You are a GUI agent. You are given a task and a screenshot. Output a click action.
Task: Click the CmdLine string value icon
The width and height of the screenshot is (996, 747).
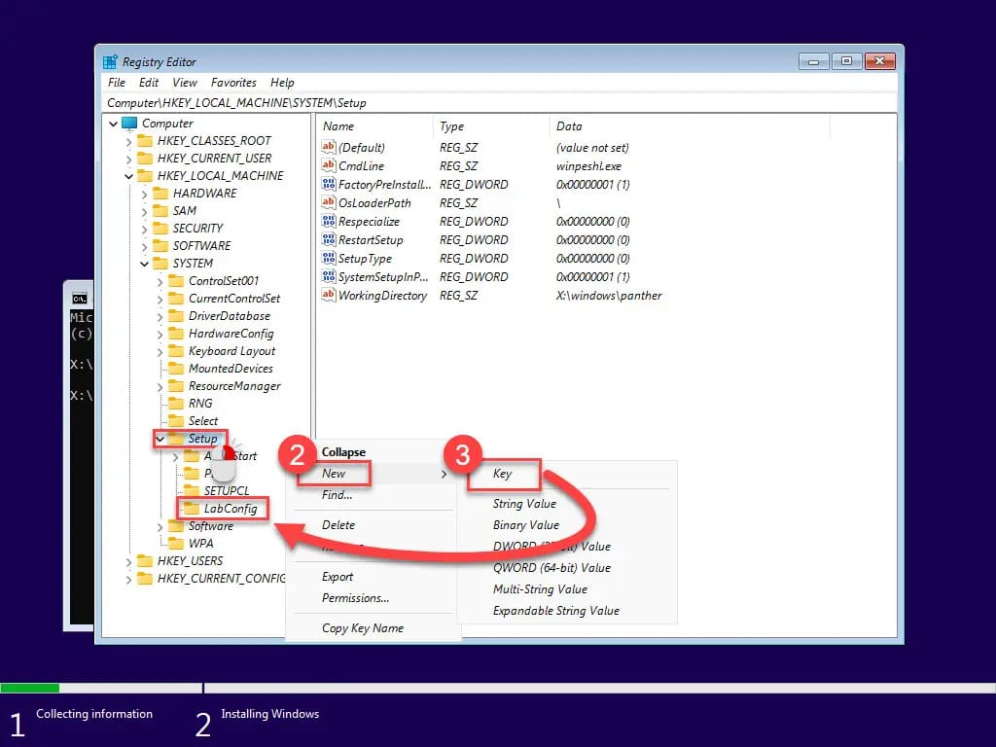(x=328, y=166)
